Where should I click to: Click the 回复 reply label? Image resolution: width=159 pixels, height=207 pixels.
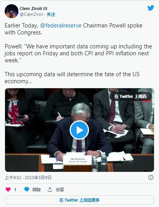(36, 190)
